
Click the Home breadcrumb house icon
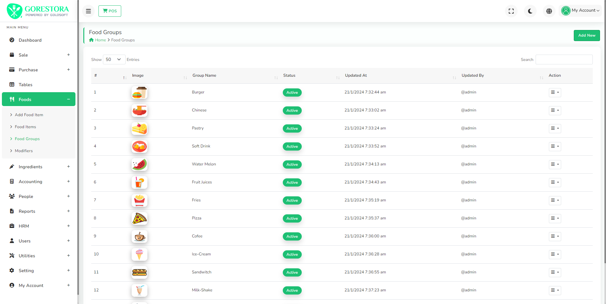91,40
